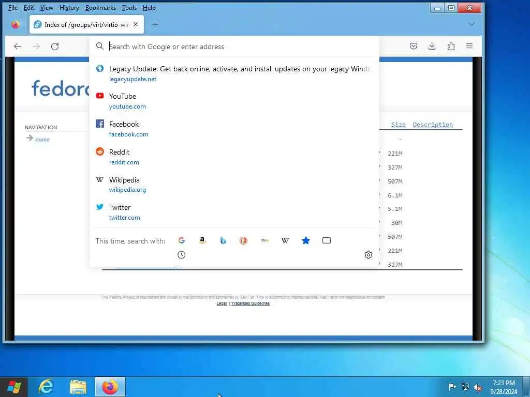Reload the current page
The width and height of the screenshot is (530, 397).
click(x=55, y=46)
